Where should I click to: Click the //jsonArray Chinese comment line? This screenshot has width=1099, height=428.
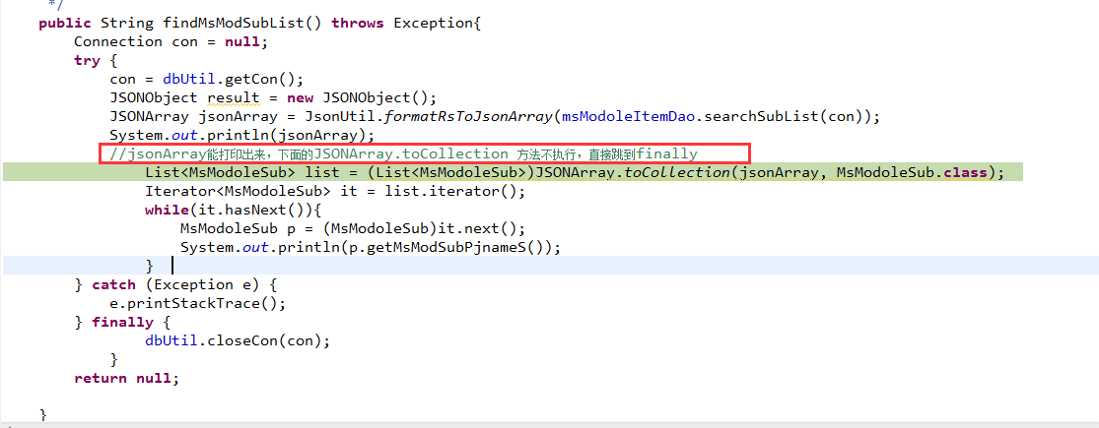pyautogui.click(x=403, y=153)
